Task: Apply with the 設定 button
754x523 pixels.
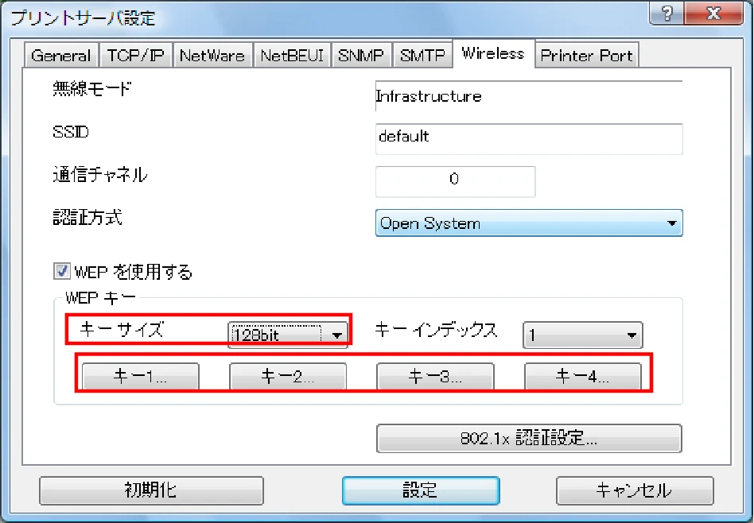Action: coord(421,490)
